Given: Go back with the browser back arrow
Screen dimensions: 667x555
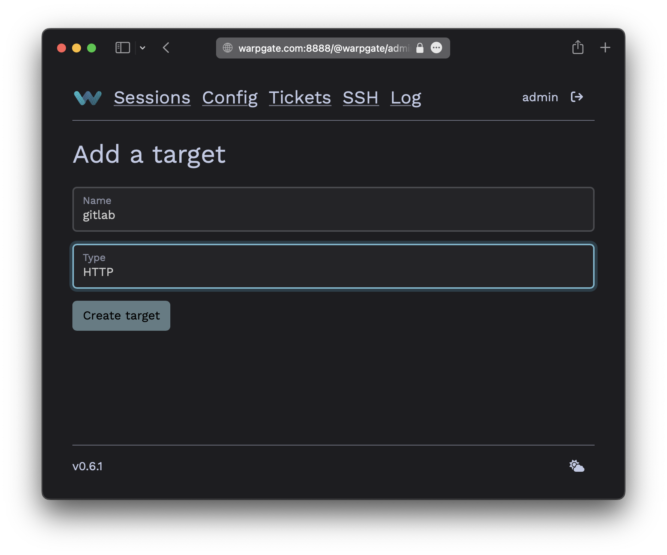Looking at the screenshot, I should coord(166,48).
